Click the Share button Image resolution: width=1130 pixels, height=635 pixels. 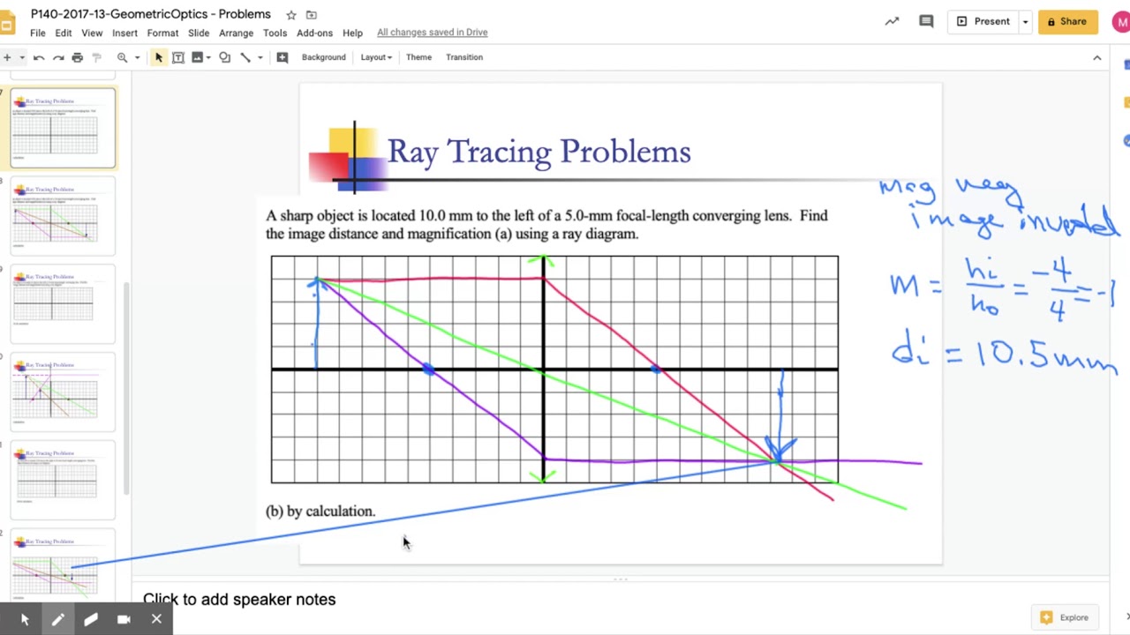1068,21
